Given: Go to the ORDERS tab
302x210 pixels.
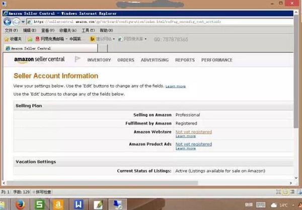Looking at the screenshot, I should tap(126, 60).
